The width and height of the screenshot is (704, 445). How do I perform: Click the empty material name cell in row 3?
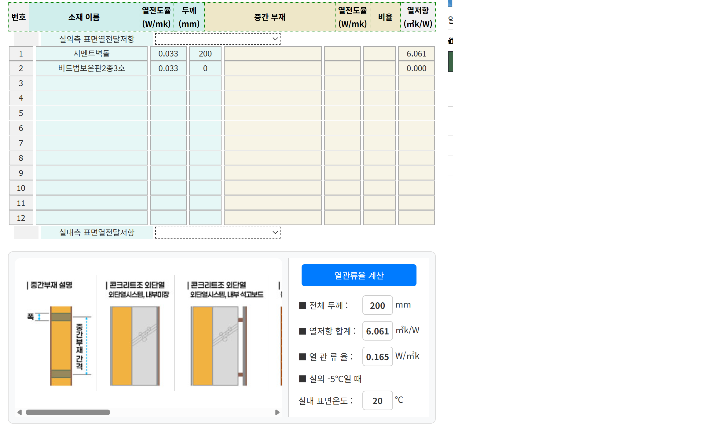click(92, 83)
